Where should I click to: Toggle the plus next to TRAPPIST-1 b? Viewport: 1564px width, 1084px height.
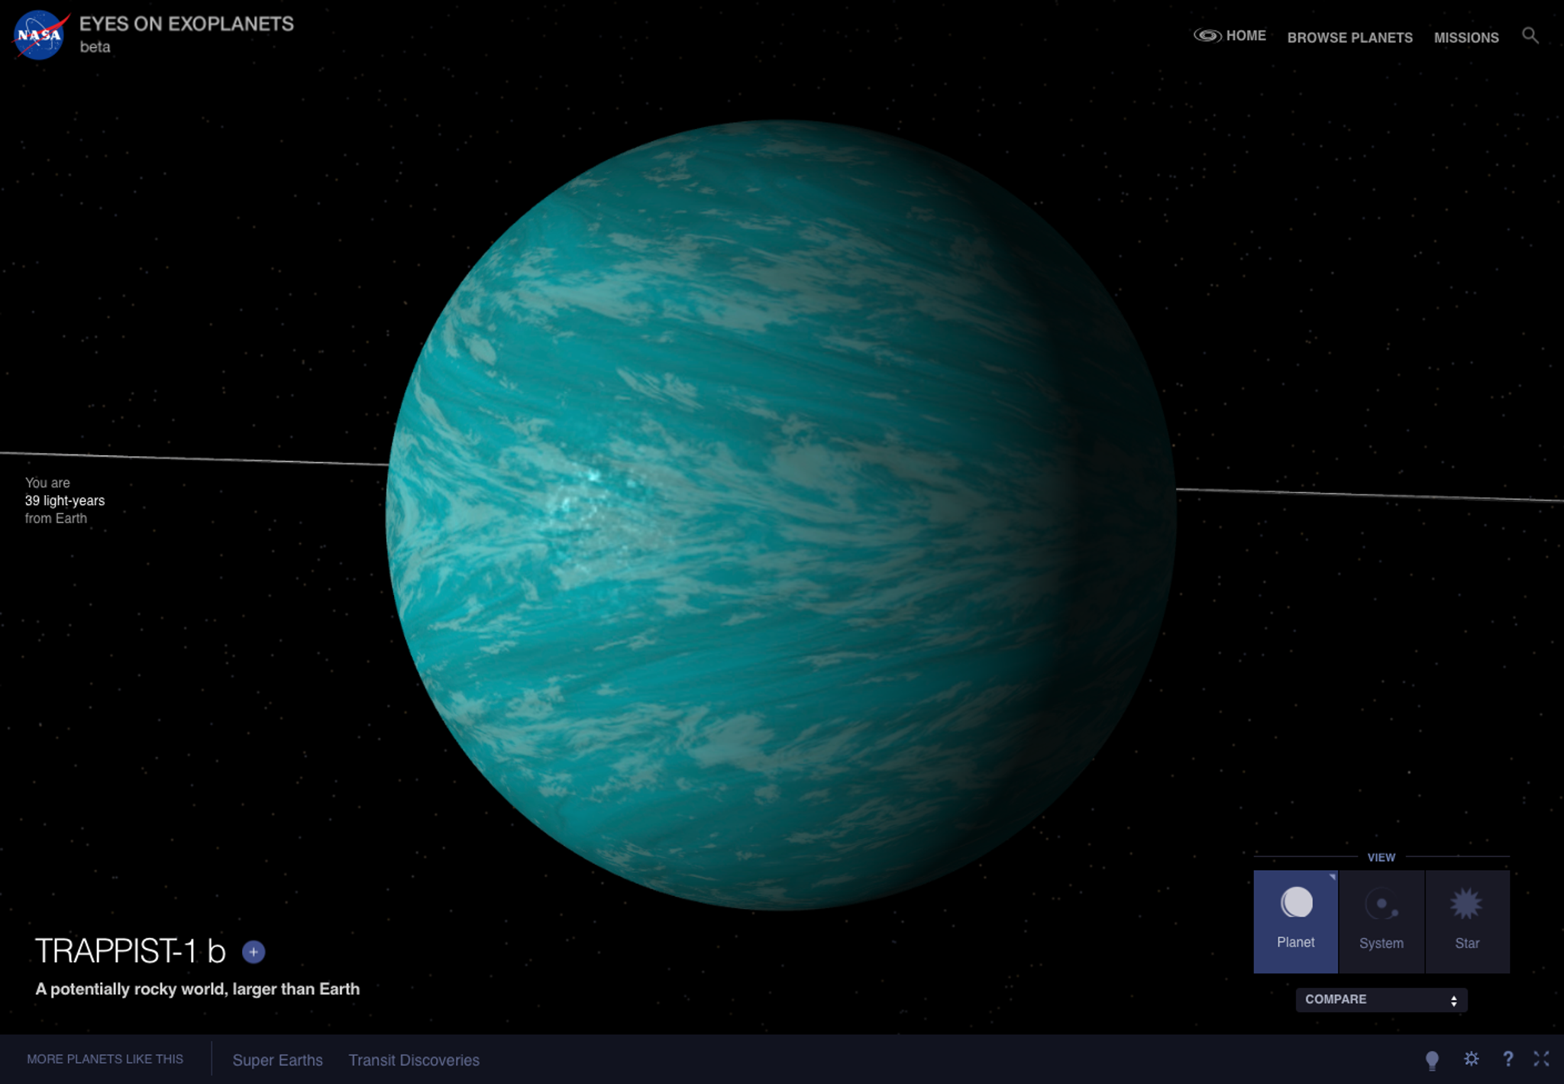pyautogui.click(x=254, y=952)
